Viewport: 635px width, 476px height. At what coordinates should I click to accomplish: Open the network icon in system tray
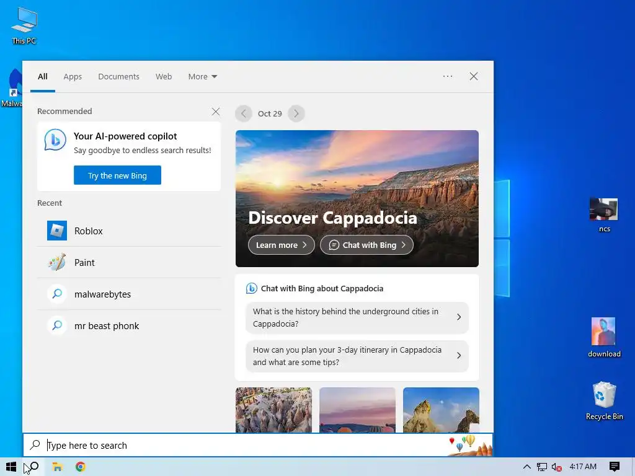click(x=541, y=467)
